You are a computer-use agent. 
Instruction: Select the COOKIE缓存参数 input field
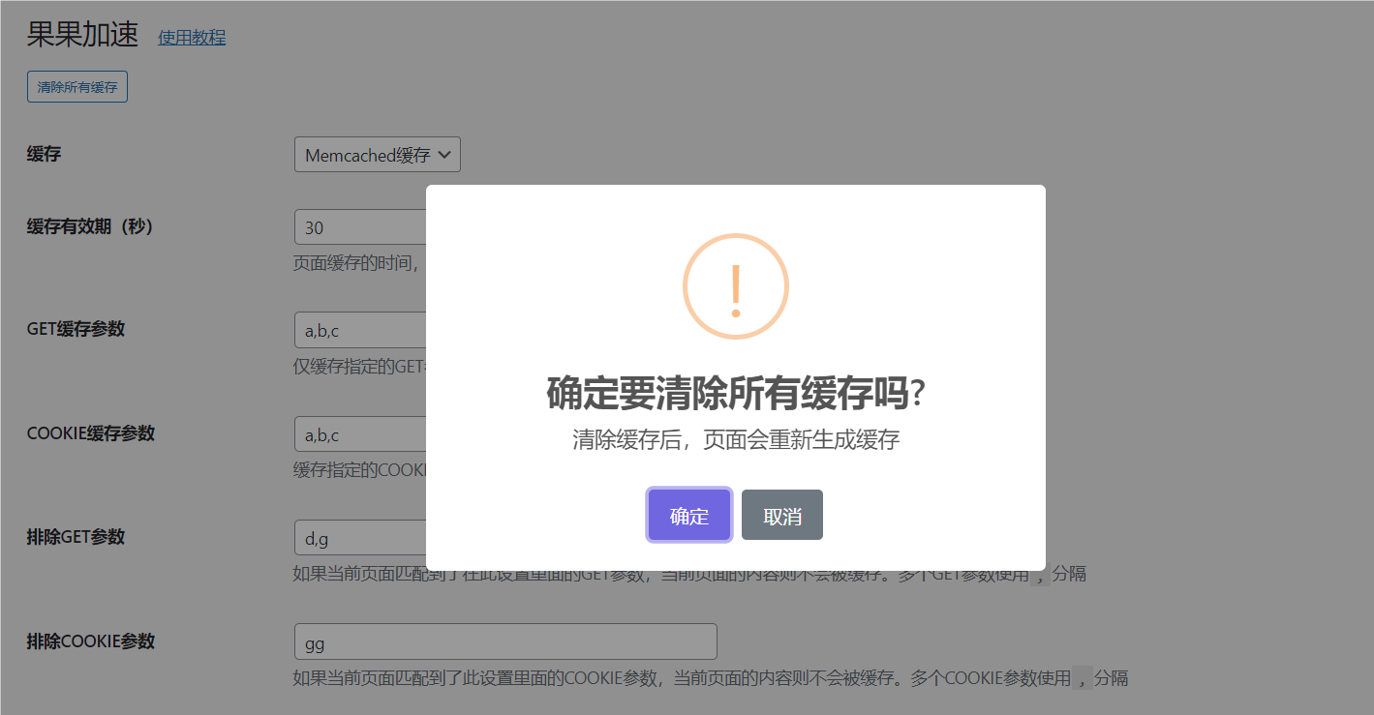(360, 434)
